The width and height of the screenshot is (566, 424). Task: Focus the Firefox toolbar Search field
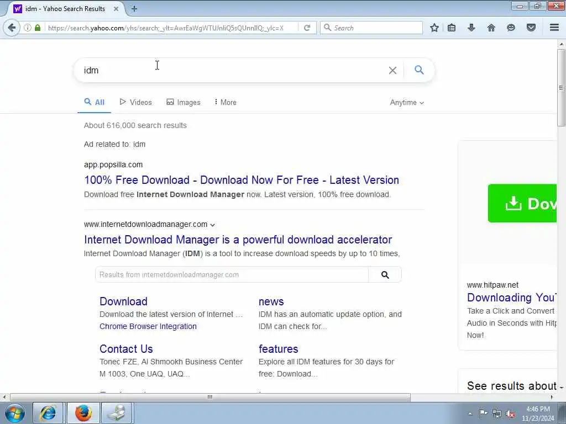[x=371, y=28]
